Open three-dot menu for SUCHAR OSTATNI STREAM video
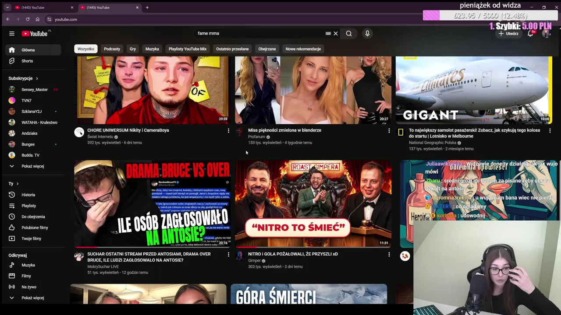Screen dimensions: 561x315 228,254
